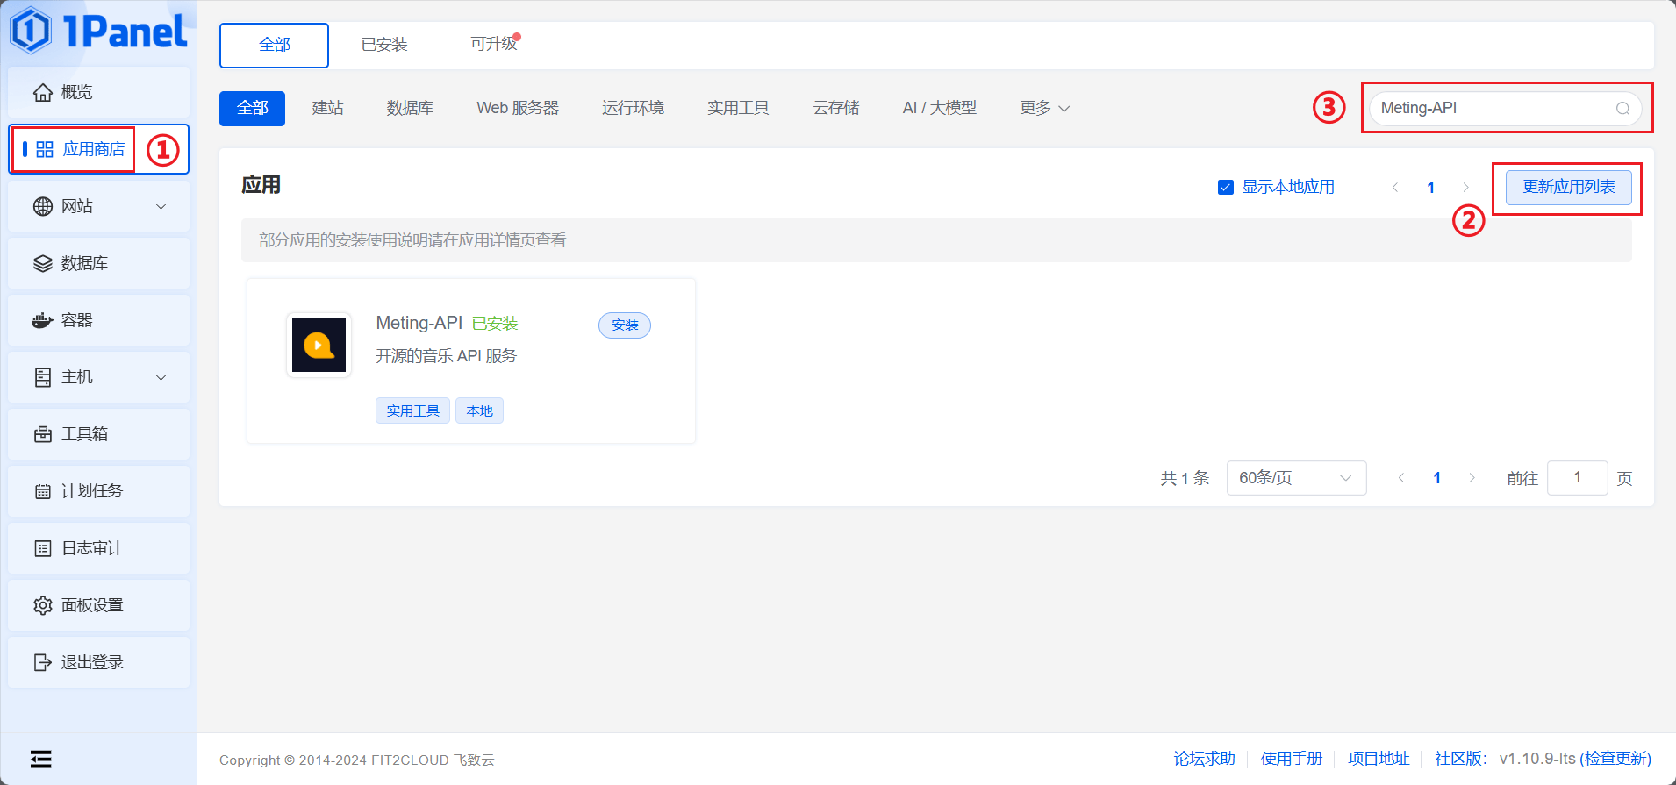
Task: Open the 更多 category dropdown
Action: 1044,108
